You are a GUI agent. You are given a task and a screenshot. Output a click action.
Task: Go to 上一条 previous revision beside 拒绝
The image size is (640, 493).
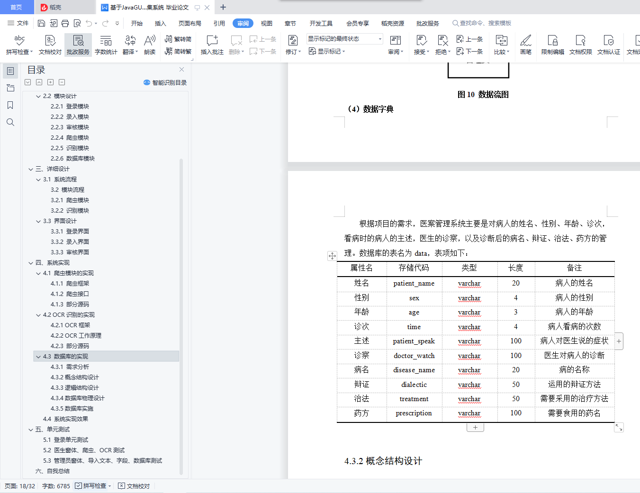(470, 39)
